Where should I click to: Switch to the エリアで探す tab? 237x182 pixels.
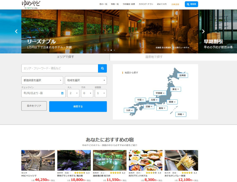[65, 57]
